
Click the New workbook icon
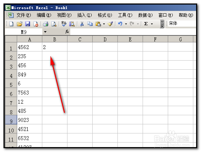(12, 24)
